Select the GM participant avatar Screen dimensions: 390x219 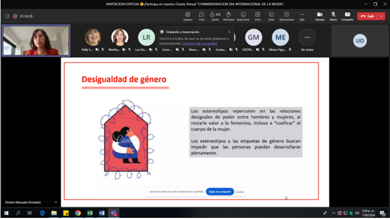pyautogui.click(x=253, y=38)
